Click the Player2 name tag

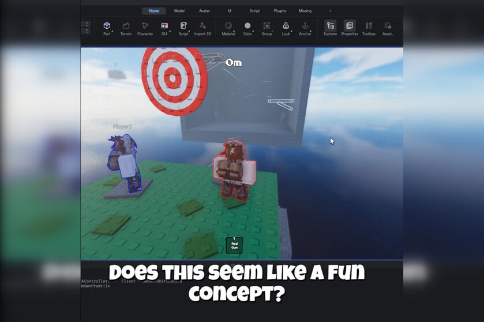(x=122, y=127)
